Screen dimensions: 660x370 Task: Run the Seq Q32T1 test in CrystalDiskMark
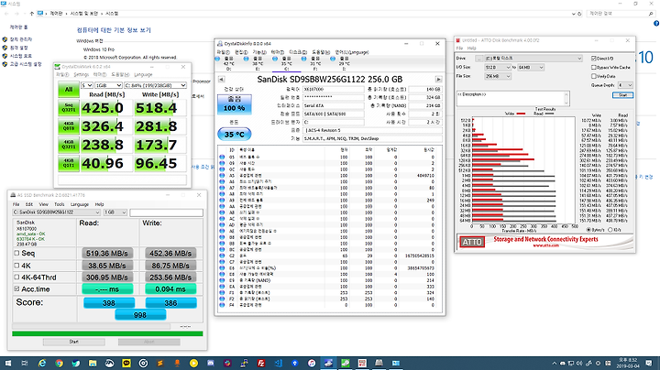coord(69,108)
